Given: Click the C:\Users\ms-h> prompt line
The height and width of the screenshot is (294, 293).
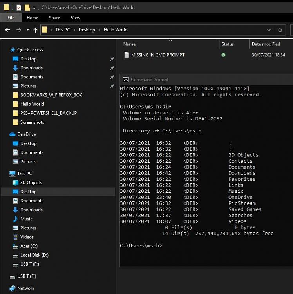Looking at the screenshot, I should pyautogui.click(x=141, y=246).
